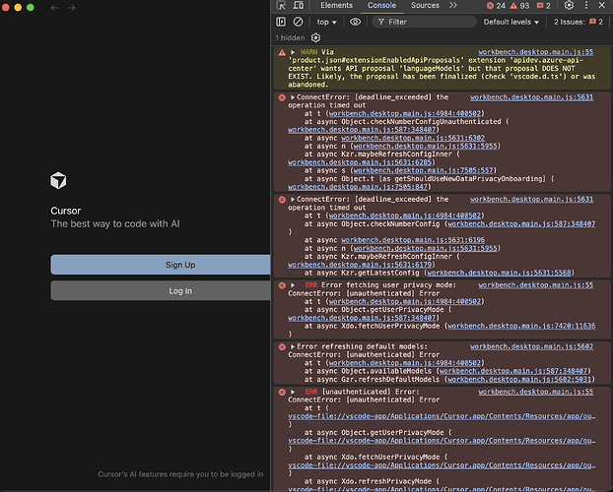
Task: Click the yellow minimize window button
Action: [18, 8]
